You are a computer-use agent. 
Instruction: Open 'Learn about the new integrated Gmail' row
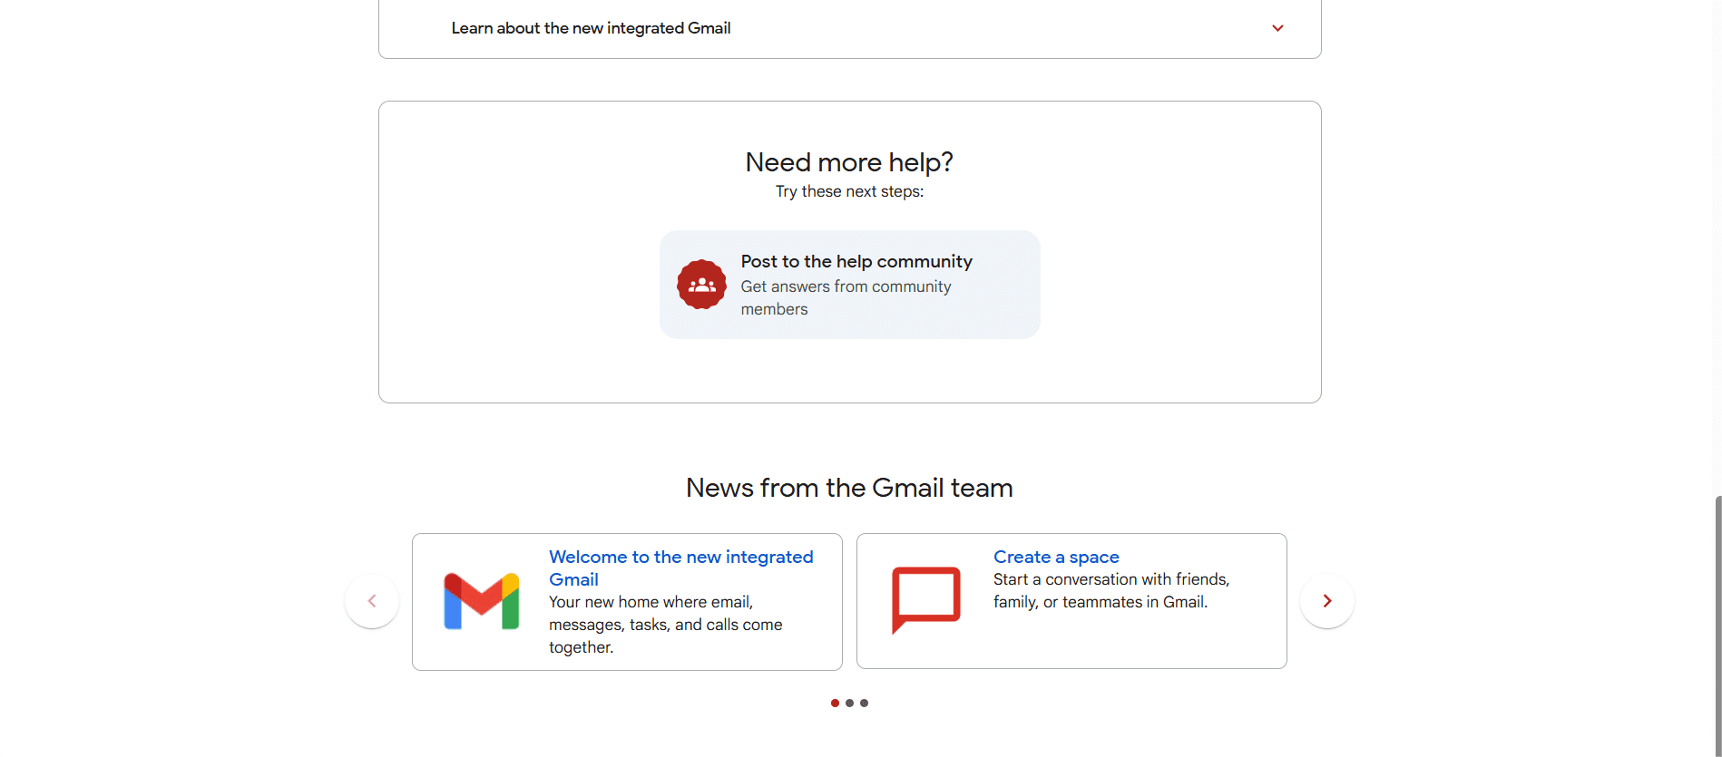591,28
